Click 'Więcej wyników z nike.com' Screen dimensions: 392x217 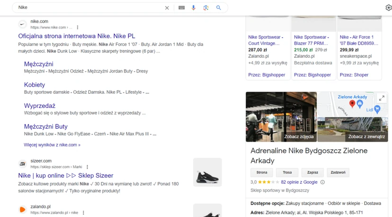tap(52, 145)
